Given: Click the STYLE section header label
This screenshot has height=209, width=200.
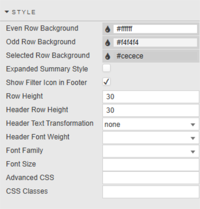Looking at the screenshot, I should point(24,12).
